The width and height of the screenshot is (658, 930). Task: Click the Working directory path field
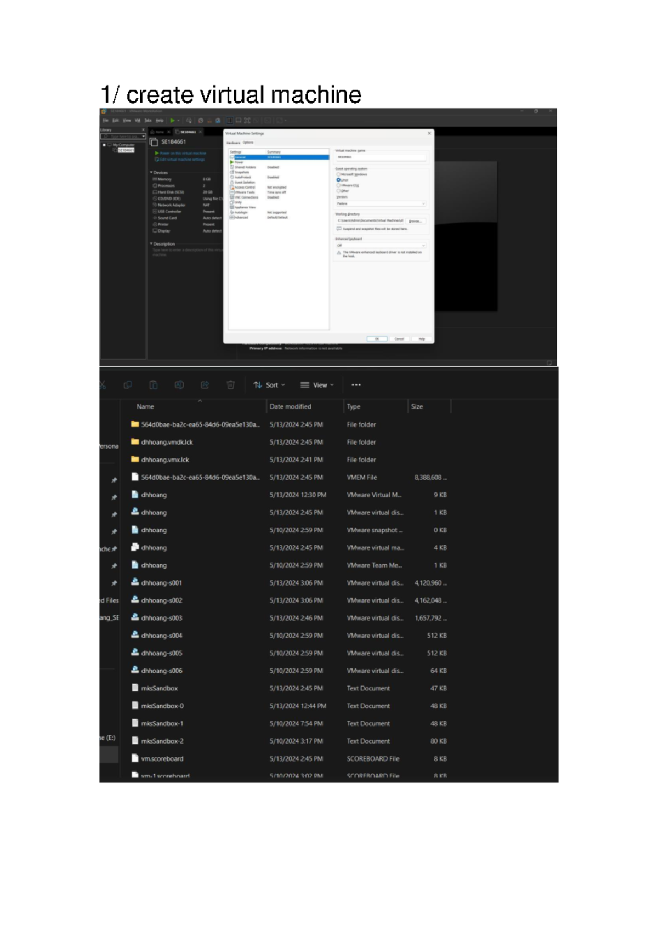(370, 221)
